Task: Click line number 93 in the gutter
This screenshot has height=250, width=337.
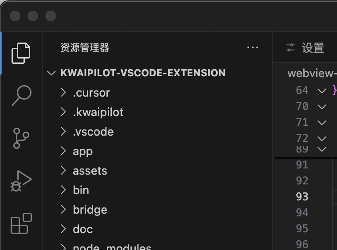Action: [x=302, y=197]
